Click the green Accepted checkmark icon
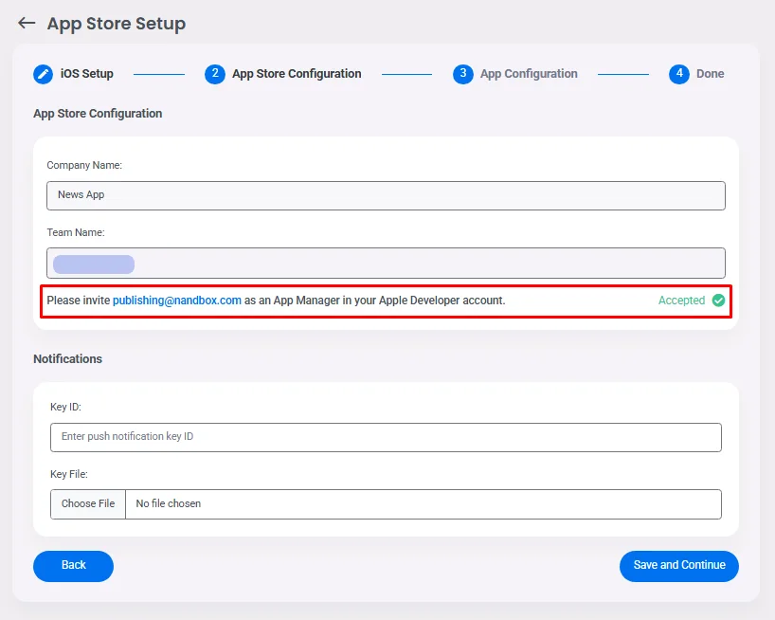This screenshot has height=620, width=775. coord(718,301)
